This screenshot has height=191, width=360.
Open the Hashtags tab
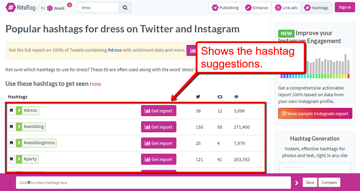[x=316, y=8]
